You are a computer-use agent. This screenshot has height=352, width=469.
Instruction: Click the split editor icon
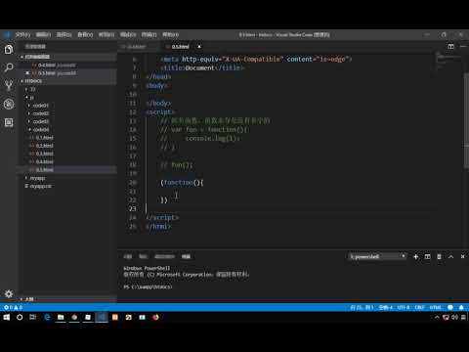click(x=450, y=47)
